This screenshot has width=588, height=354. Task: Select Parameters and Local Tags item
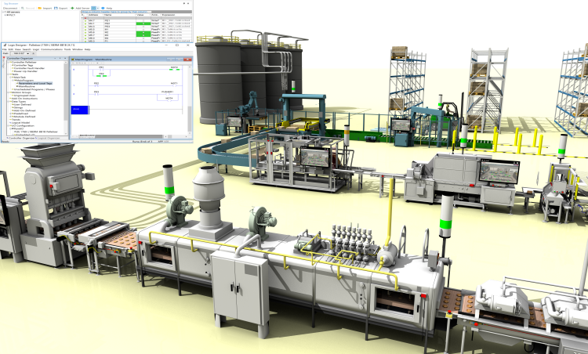pyautogui.click(x=35, y=84)
